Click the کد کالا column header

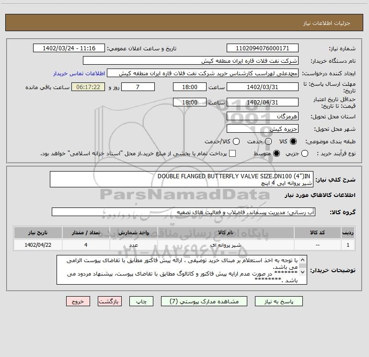click(x=317, y=232)
